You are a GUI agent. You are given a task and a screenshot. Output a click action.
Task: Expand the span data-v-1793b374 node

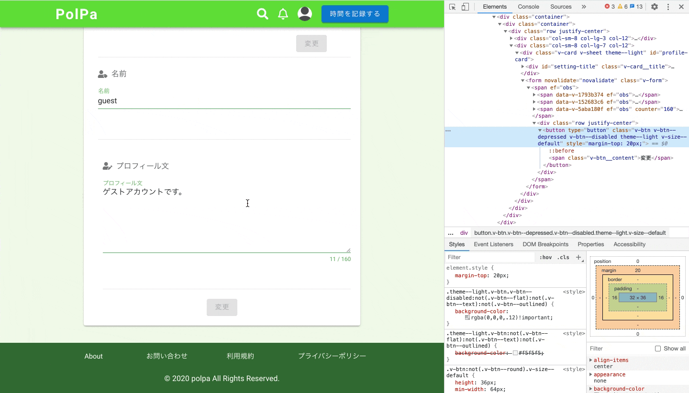(x=534, y=95)
